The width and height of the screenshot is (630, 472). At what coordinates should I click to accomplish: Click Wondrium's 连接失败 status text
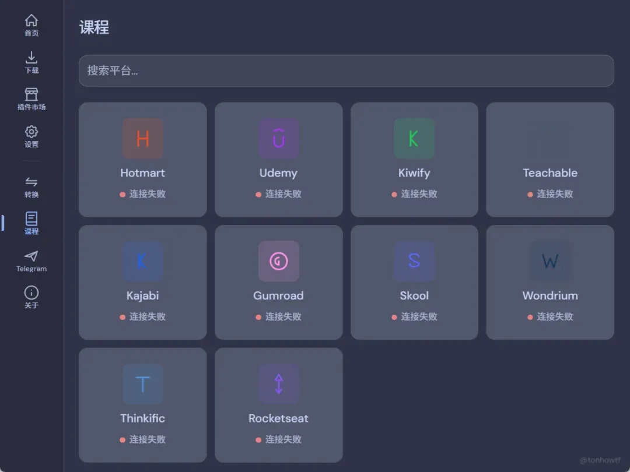(x=555, y=316)
